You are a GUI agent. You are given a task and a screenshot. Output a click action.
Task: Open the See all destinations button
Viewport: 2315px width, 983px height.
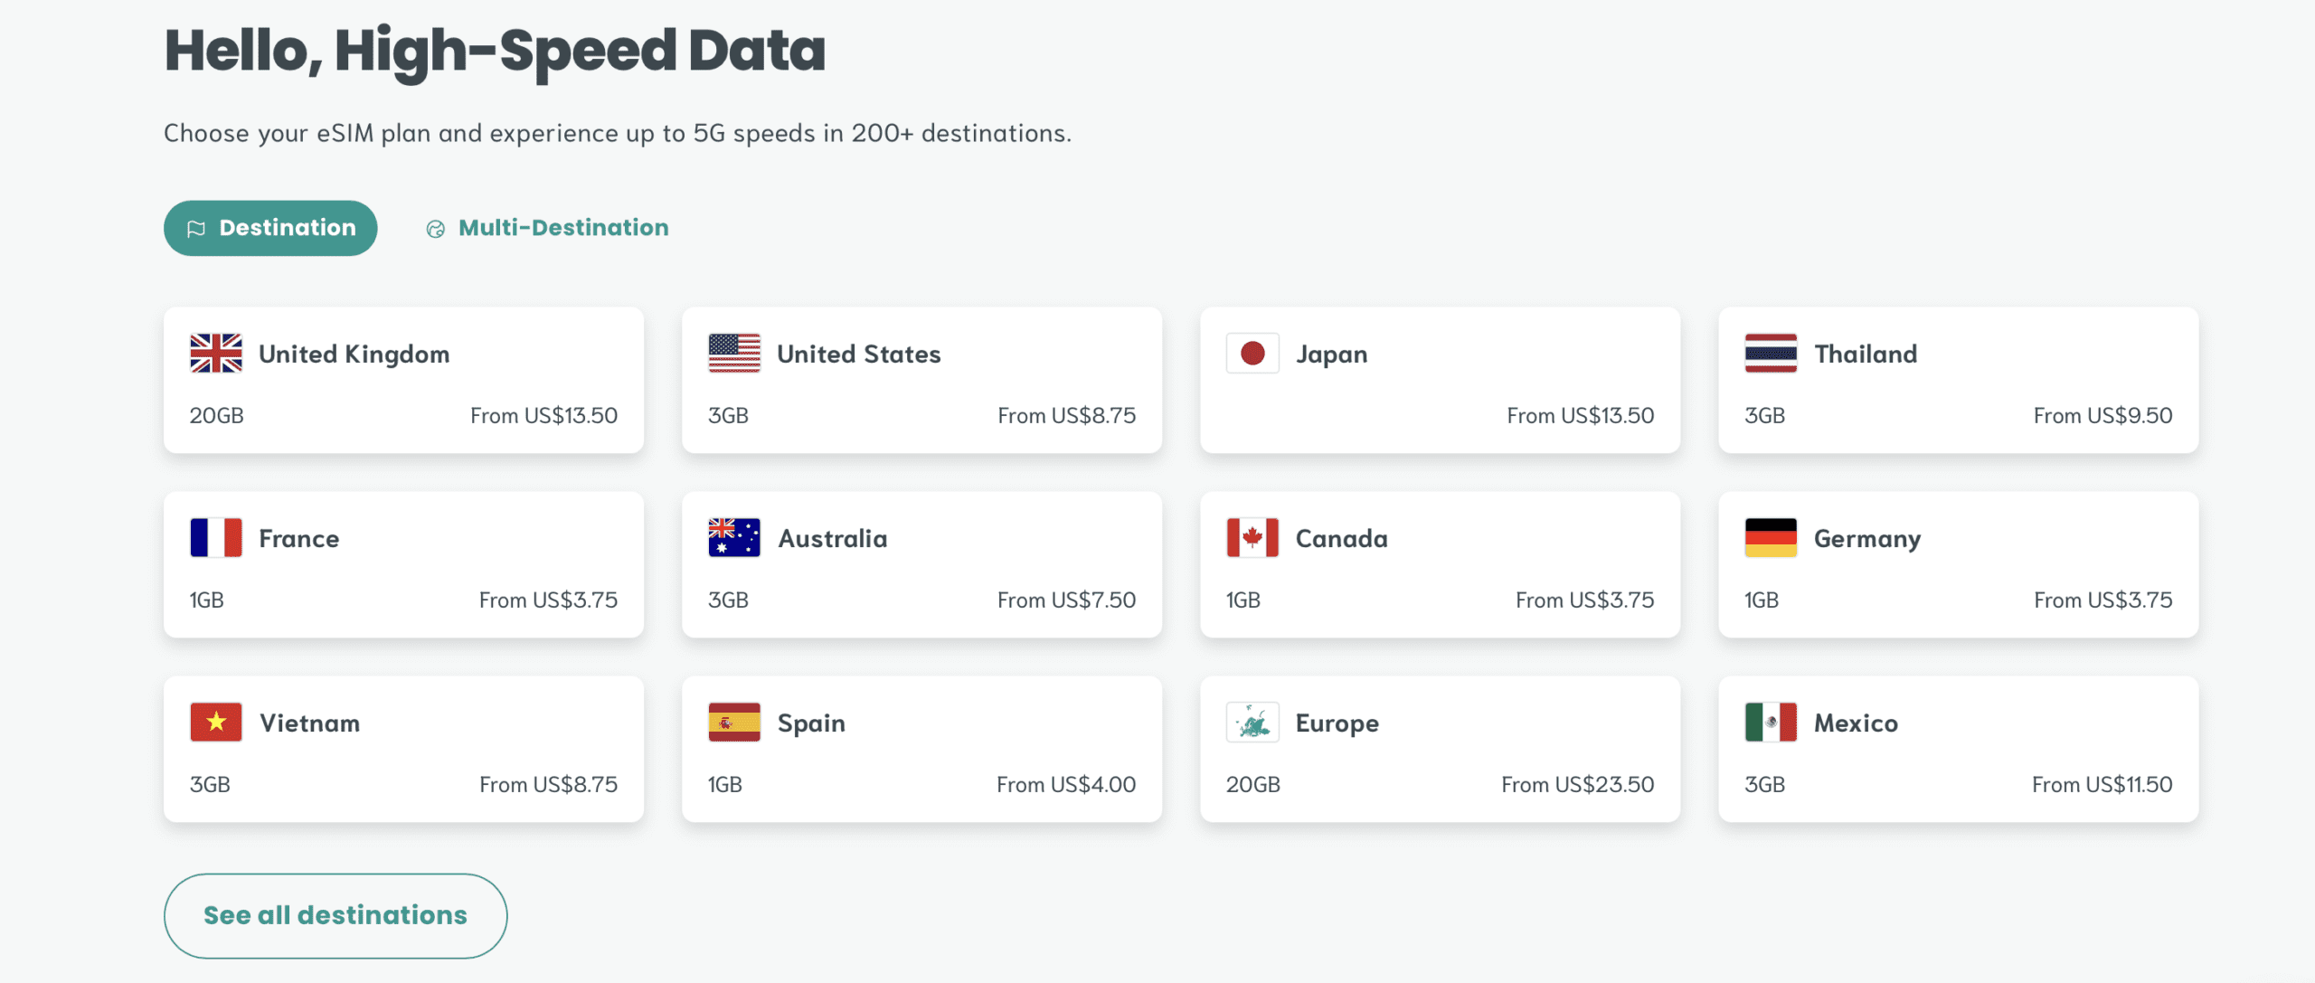(335, 915)
